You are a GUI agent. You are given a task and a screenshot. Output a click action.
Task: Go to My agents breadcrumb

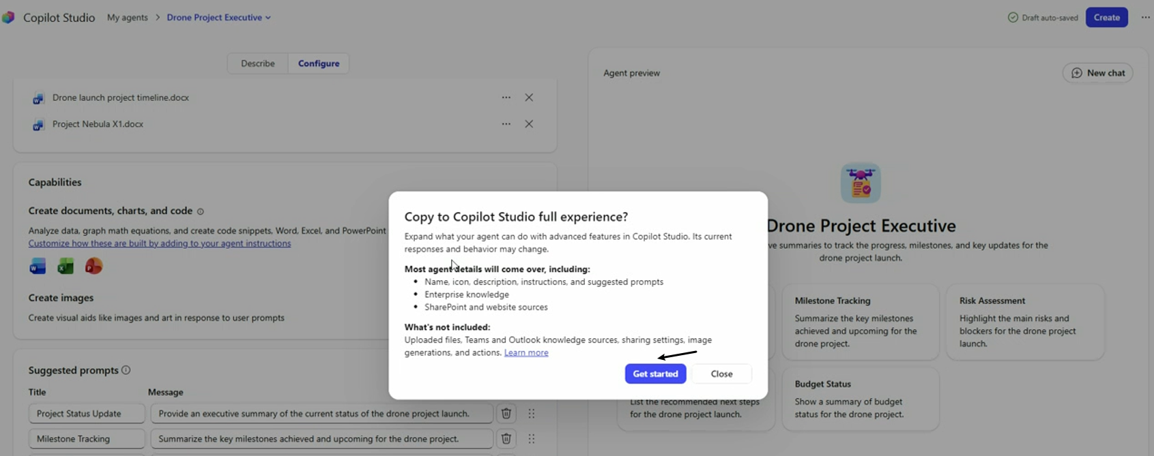point(128,17)
